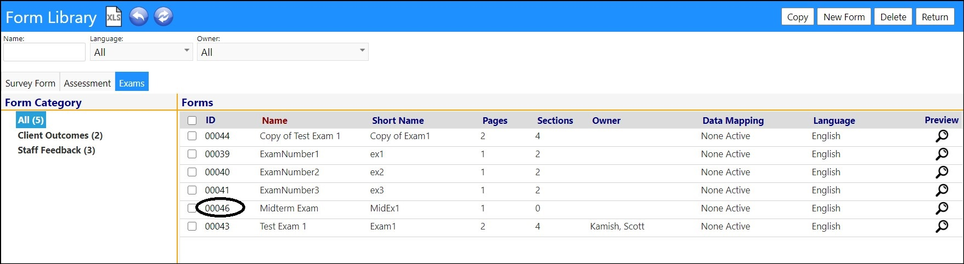
Task: Click the 'Copy of Test Exam 1' name
Action: pyautogui.click(x=300, y=136)
